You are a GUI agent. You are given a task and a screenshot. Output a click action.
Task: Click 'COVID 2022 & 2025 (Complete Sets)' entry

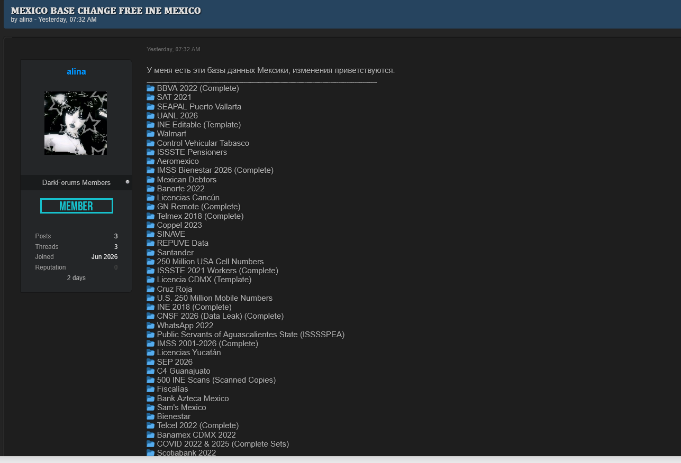point(223,444)
